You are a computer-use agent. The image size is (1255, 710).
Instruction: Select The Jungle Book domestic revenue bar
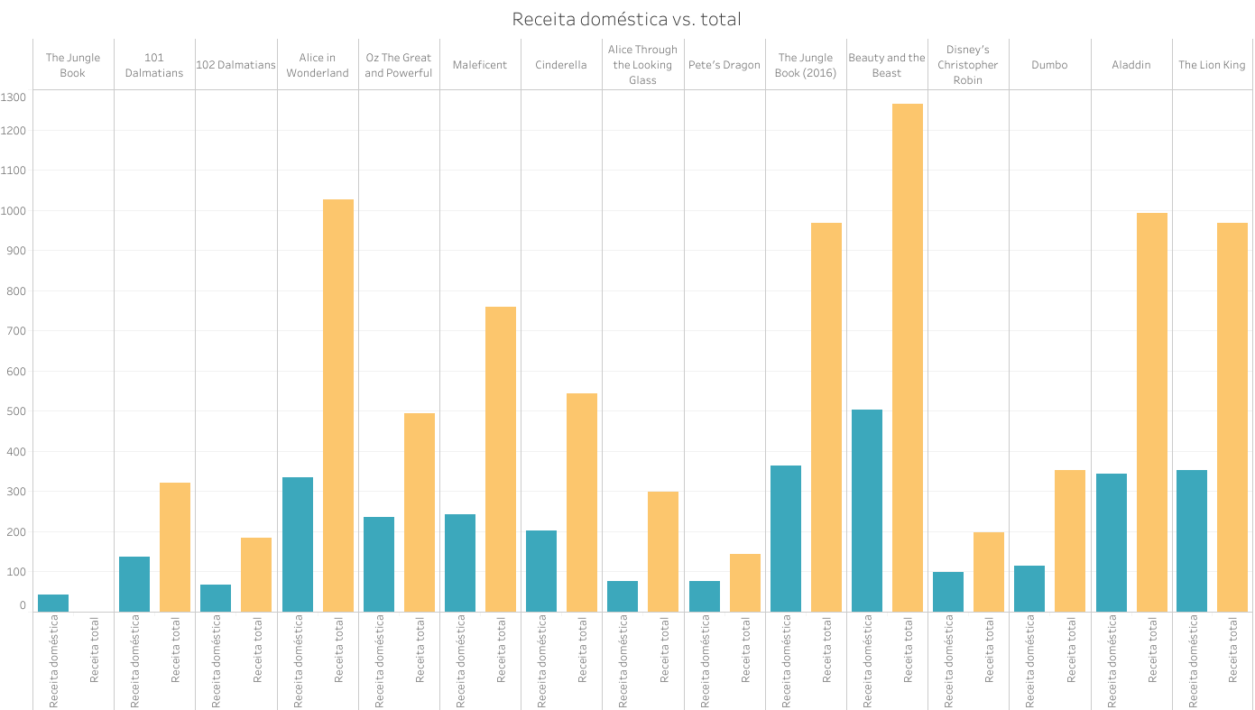click(x=53, y=603)
